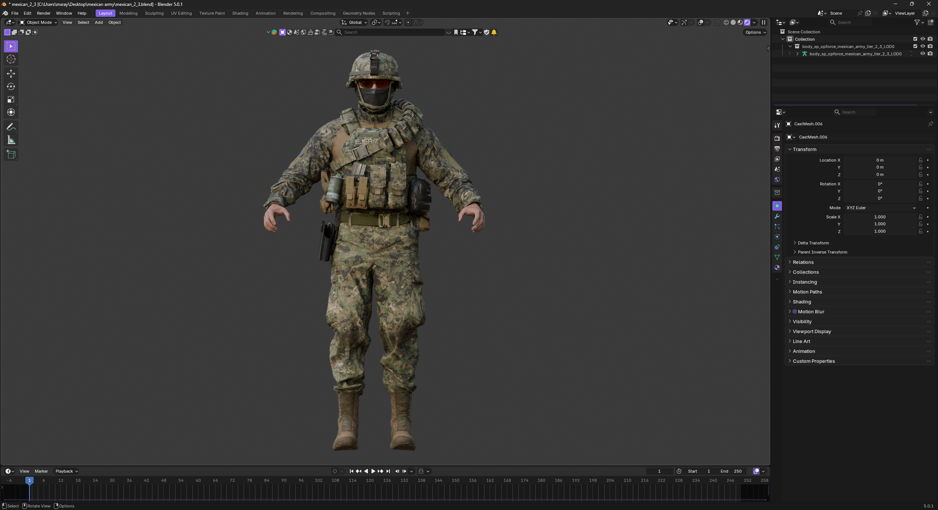This screenshot has height=510, width=938.
Task: Open the Material properties tab
Action: click(x=777, y=267)
